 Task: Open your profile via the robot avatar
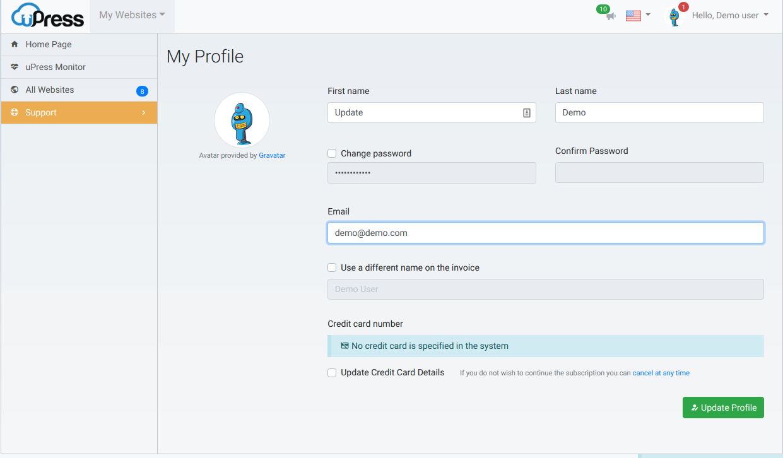point(675,15)
